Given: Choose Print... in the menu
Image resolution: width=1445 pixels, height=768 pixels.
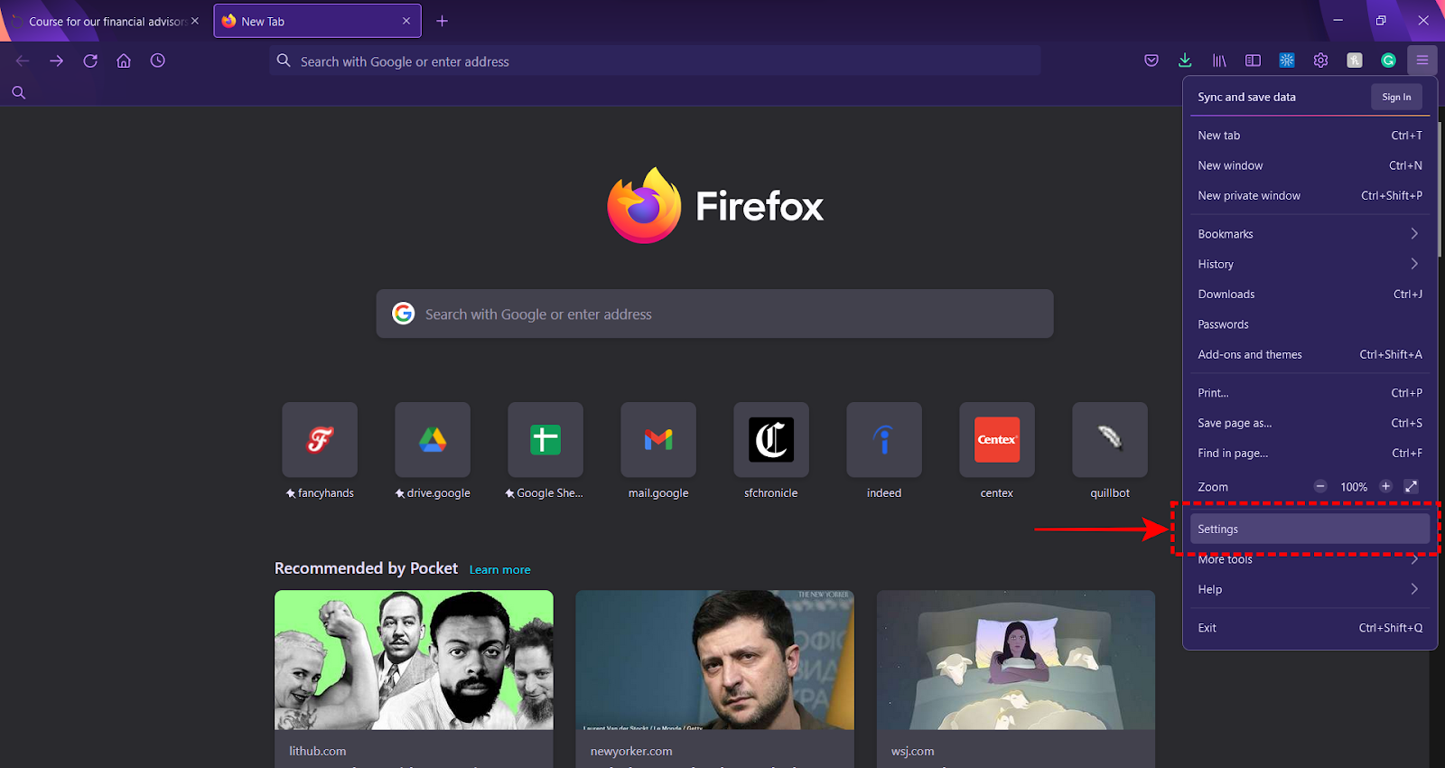Looking at the screenshot, I should click(x=1310, y=393).
